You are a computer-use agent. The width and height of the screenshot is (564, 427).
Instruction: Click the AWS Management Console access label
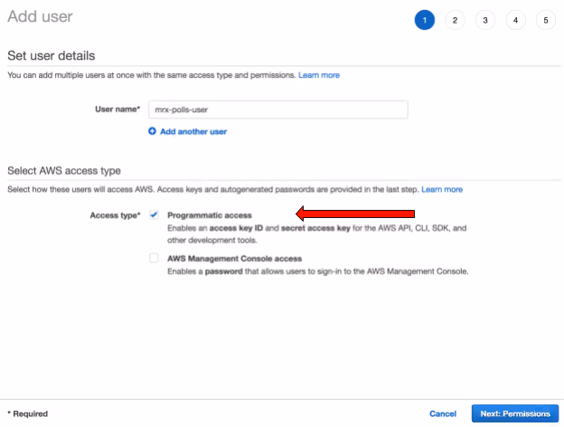click(234, 259)
